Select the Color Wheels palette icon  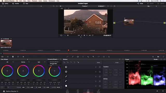click(13, 57)
